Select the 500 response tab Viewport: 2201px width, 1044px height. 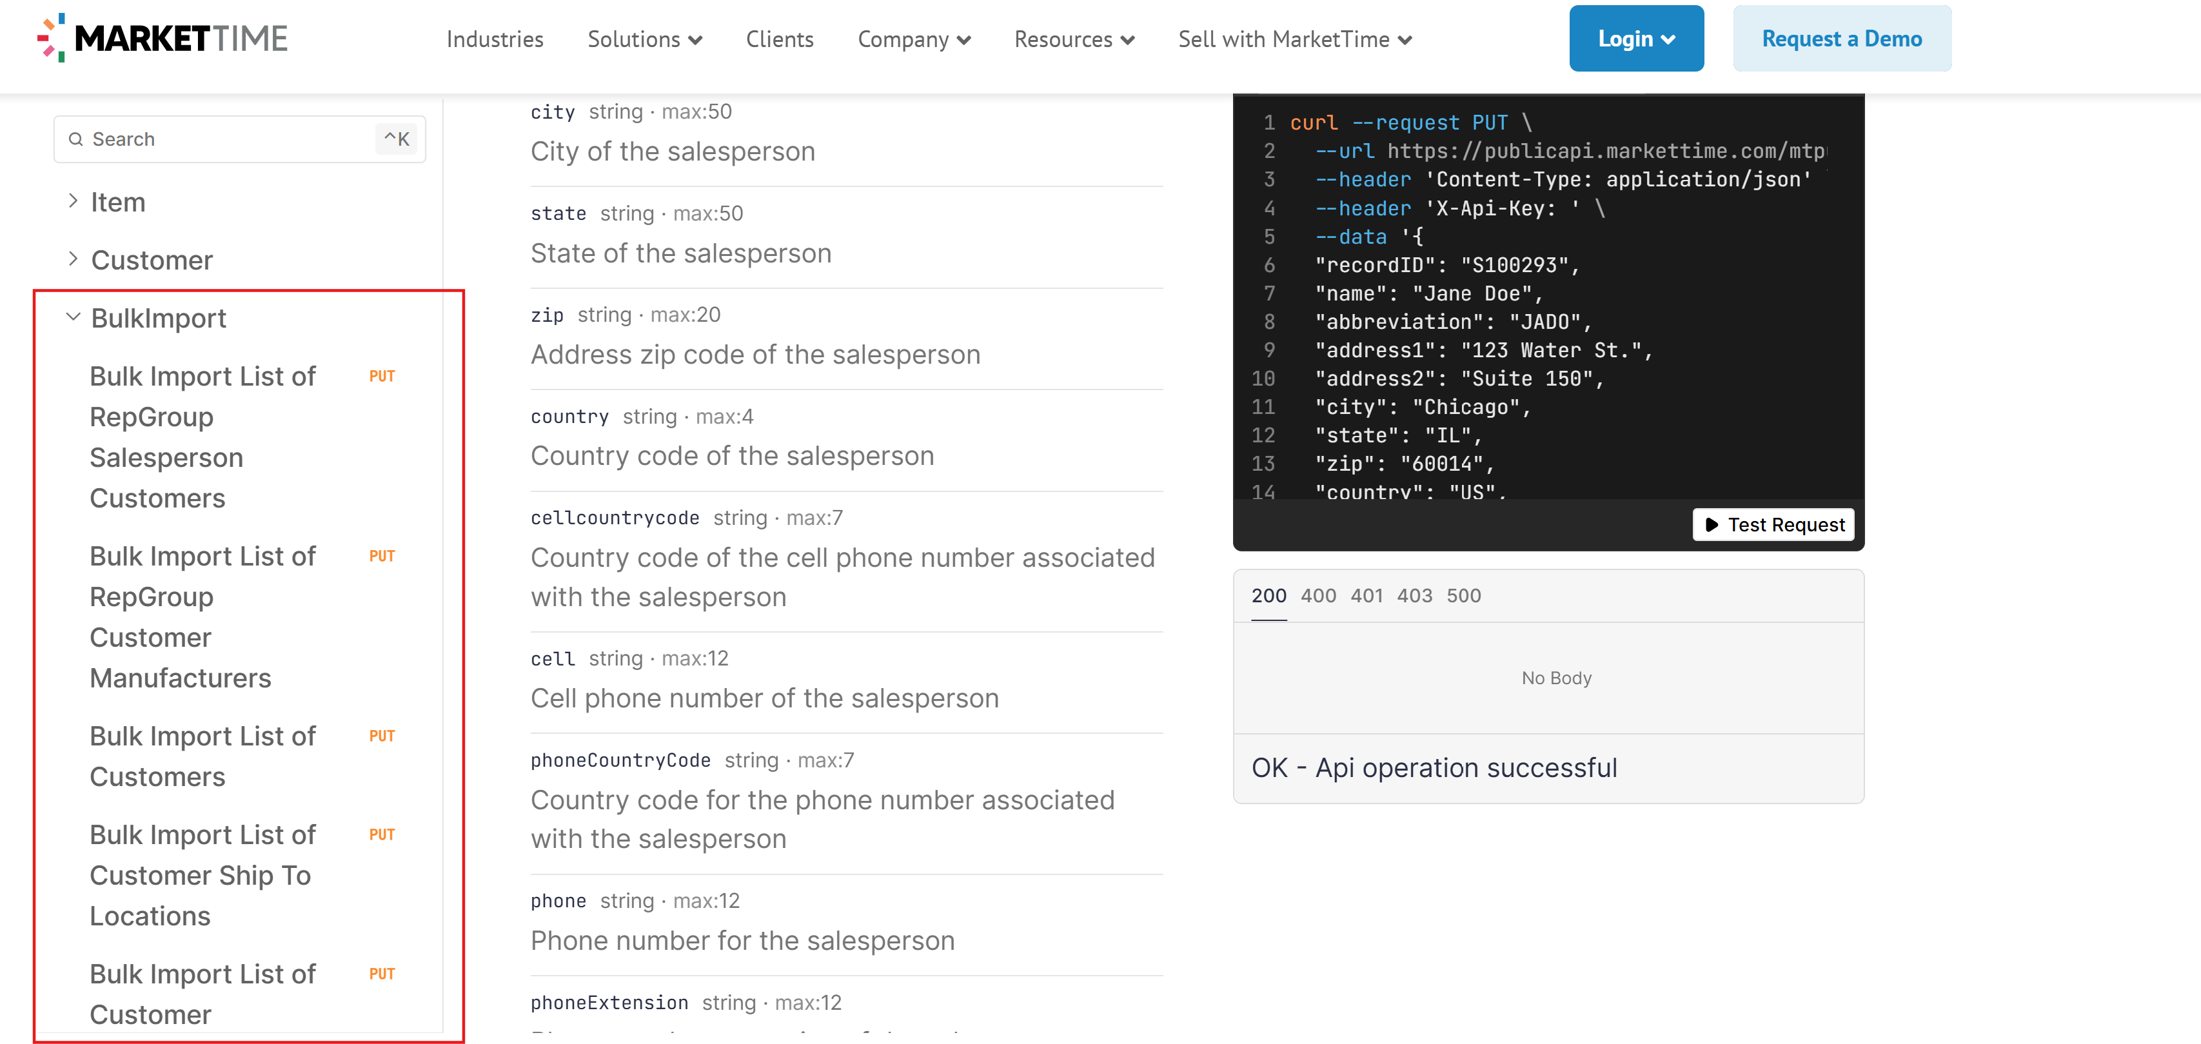coord(1464,595)
